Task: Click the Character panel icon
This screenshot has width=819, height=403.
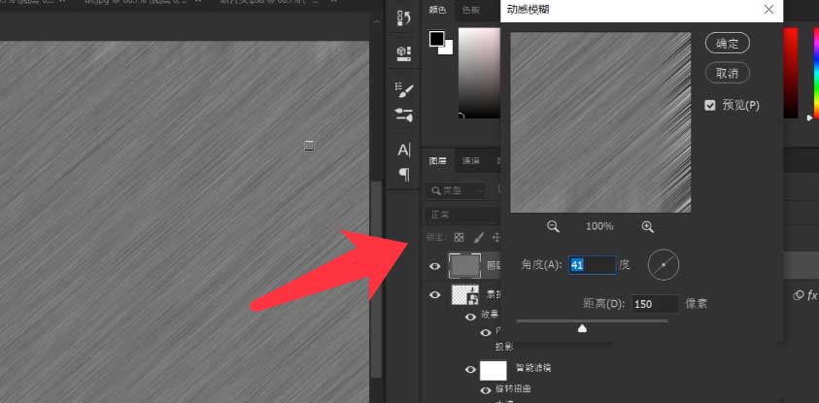Action: pyautogui.click(x=404, y=151)
